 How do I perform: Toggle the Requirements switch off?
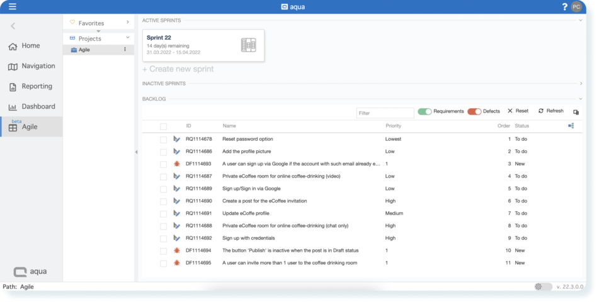click(x=425, y=111)
